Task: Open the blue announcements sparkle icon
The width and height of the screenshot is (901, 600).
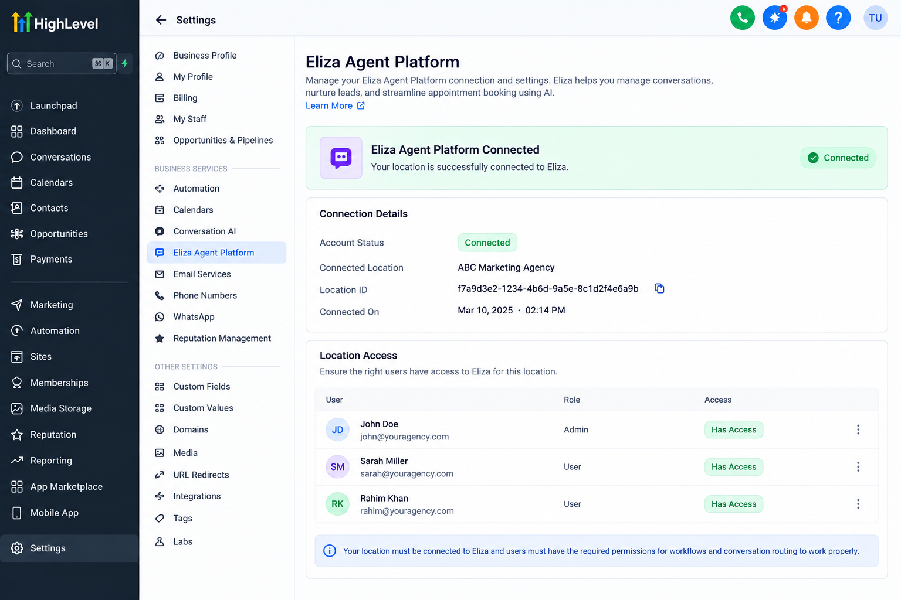Action: point(775,18)
